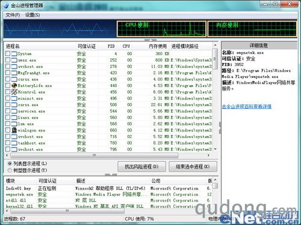Select the wmpnetwk.exe module row
The image size is (301, 225).
click(x=108, y=194)
